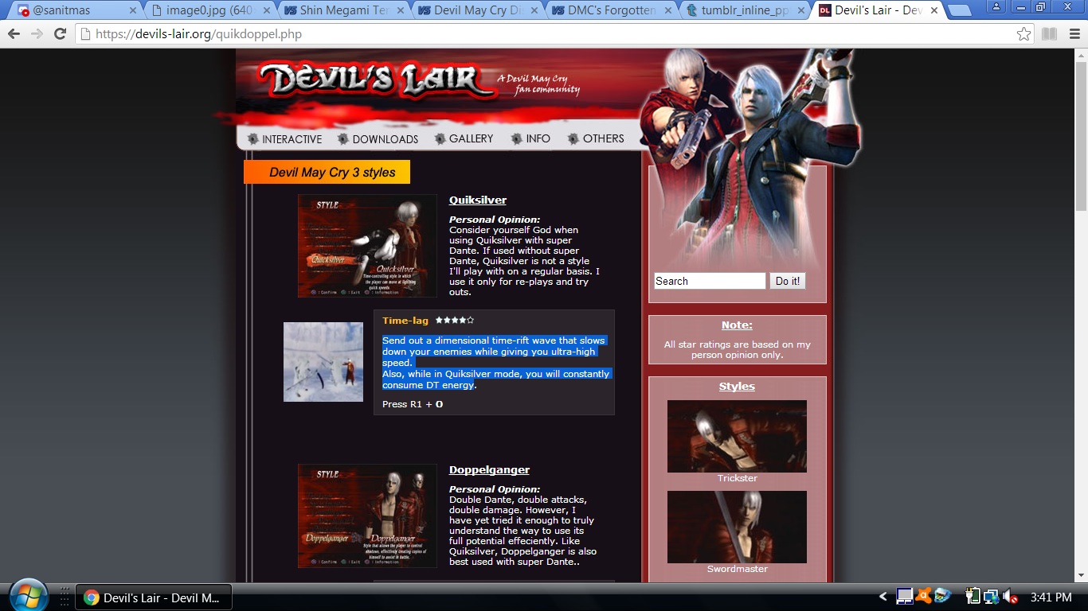Open the Quicksilver style screenshot thumbnail

tap(367, 246)
